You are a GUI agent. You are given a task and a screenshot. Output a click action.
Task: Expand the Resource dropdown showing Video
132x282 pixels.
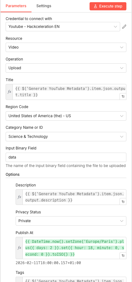pyautogui.click(x=66, y=47)
